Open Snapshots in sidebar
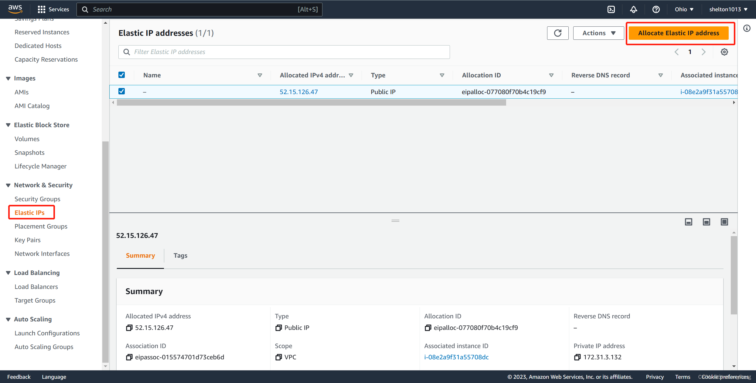 pos(29,152)
